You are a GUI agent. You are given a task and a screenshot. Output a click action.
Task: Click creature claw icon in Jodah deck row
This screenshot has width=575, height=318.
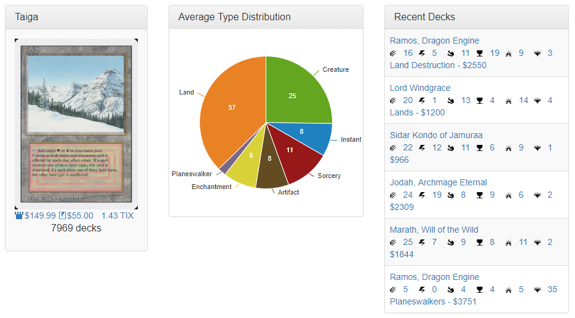(x=394, y=195)
